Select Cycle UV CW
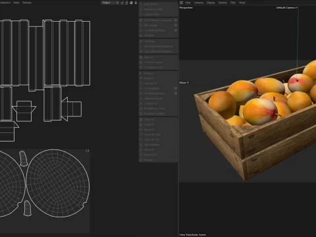 pyautogui.click(x=158, y=140)
